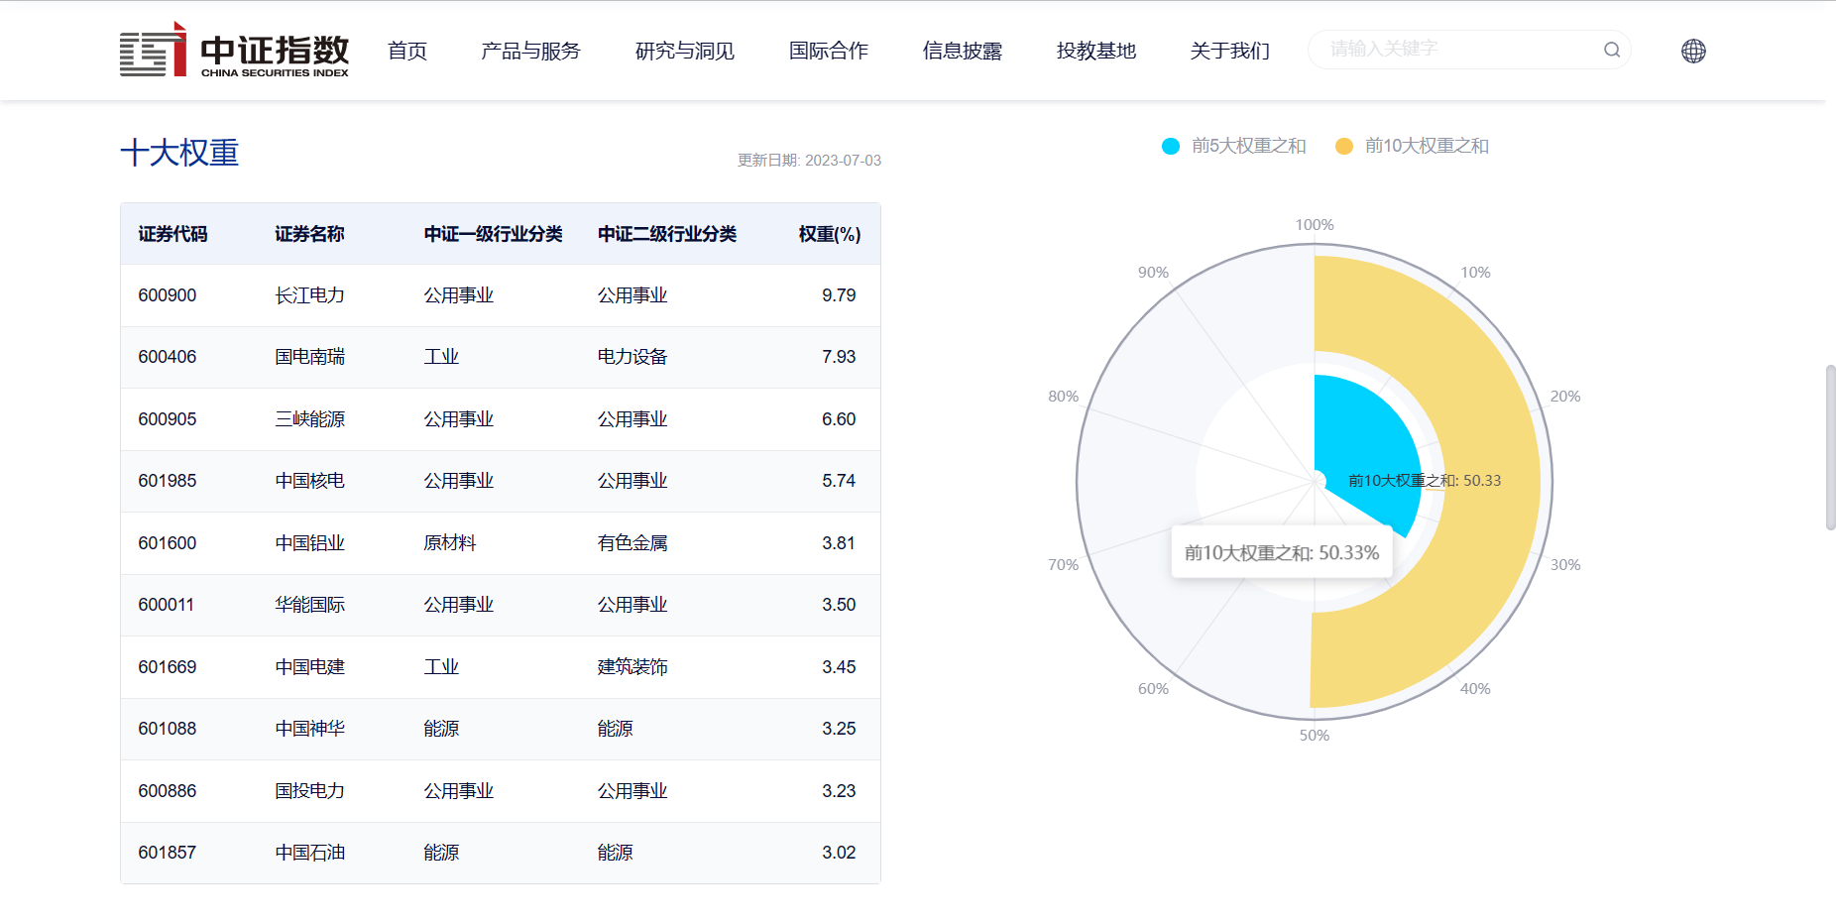Expand the 信息披露 navigation menu

point(962,51)
